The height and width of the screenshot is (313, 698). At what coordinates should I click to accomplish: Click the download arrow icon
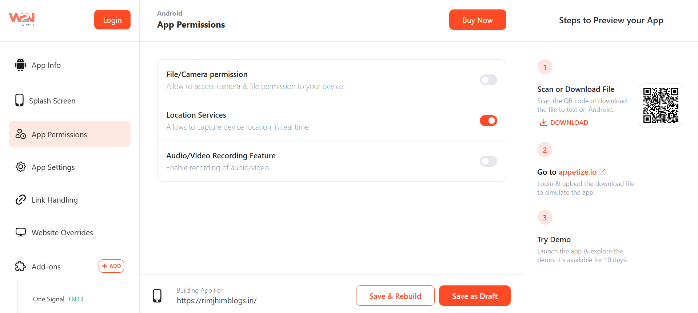pos(543,122)
